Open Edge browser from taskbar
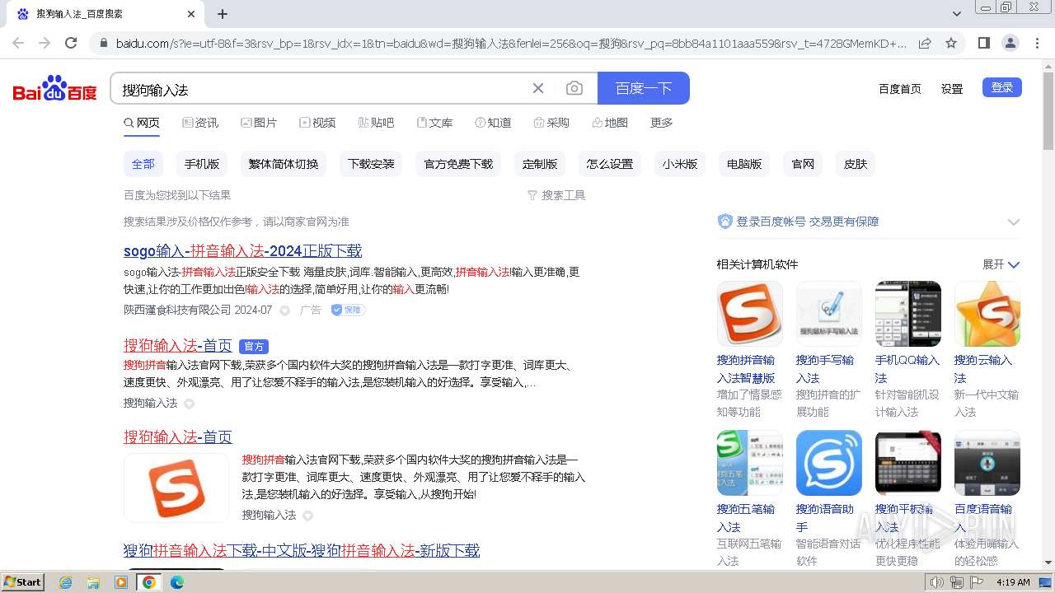This screenshot has height=593, width=1055. tap(176, 582)
